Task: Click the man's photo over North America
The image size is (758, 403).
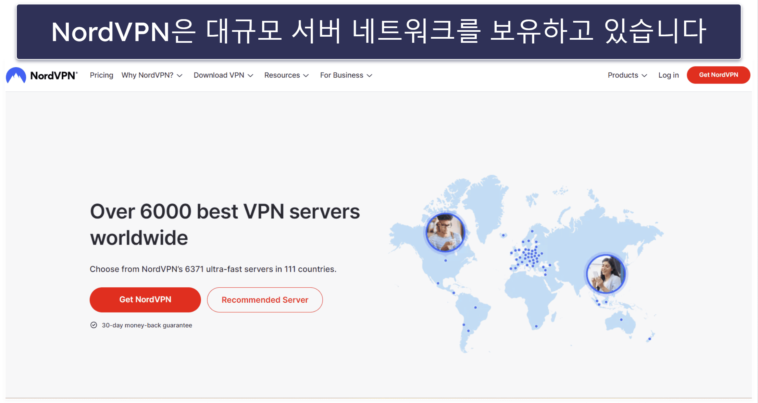Action: coord(445,232)
